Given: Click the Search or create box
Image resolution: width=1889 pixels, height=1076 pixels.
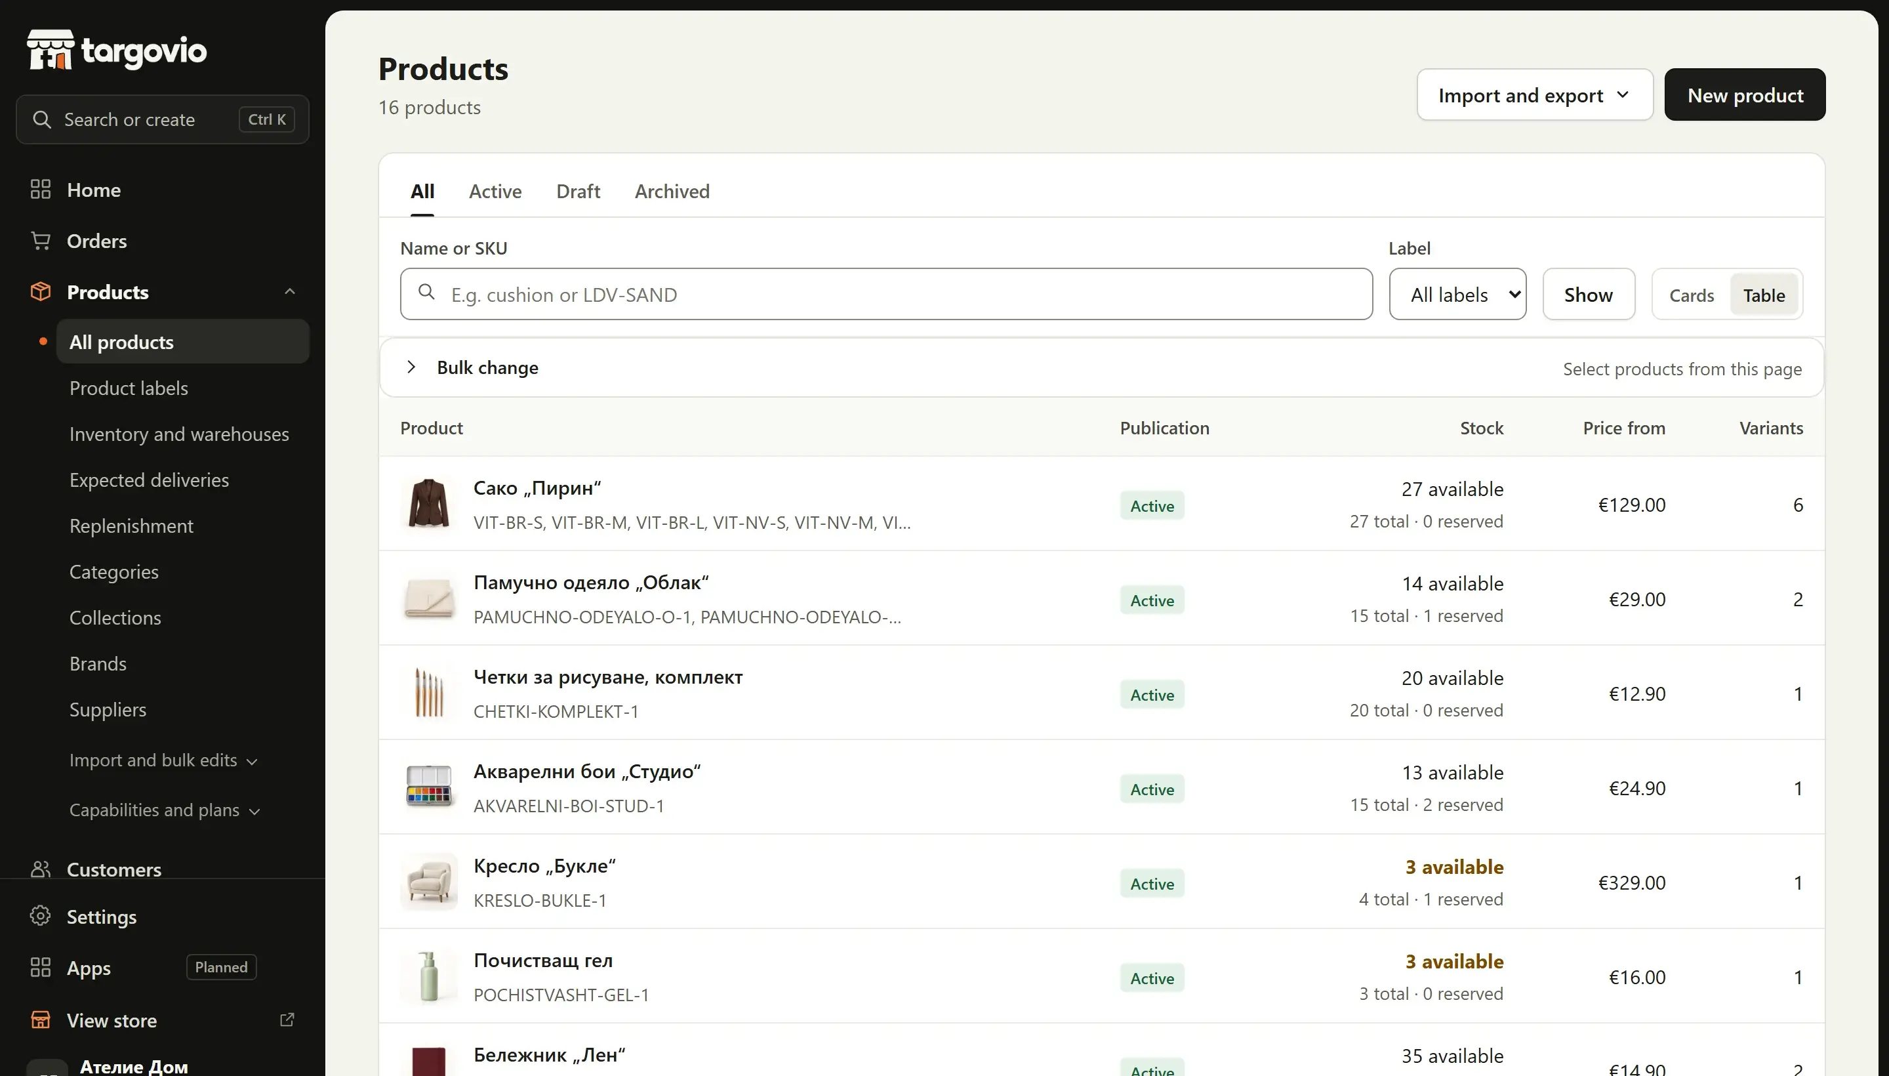Looking at the screenshot, I should click(163, 119).
